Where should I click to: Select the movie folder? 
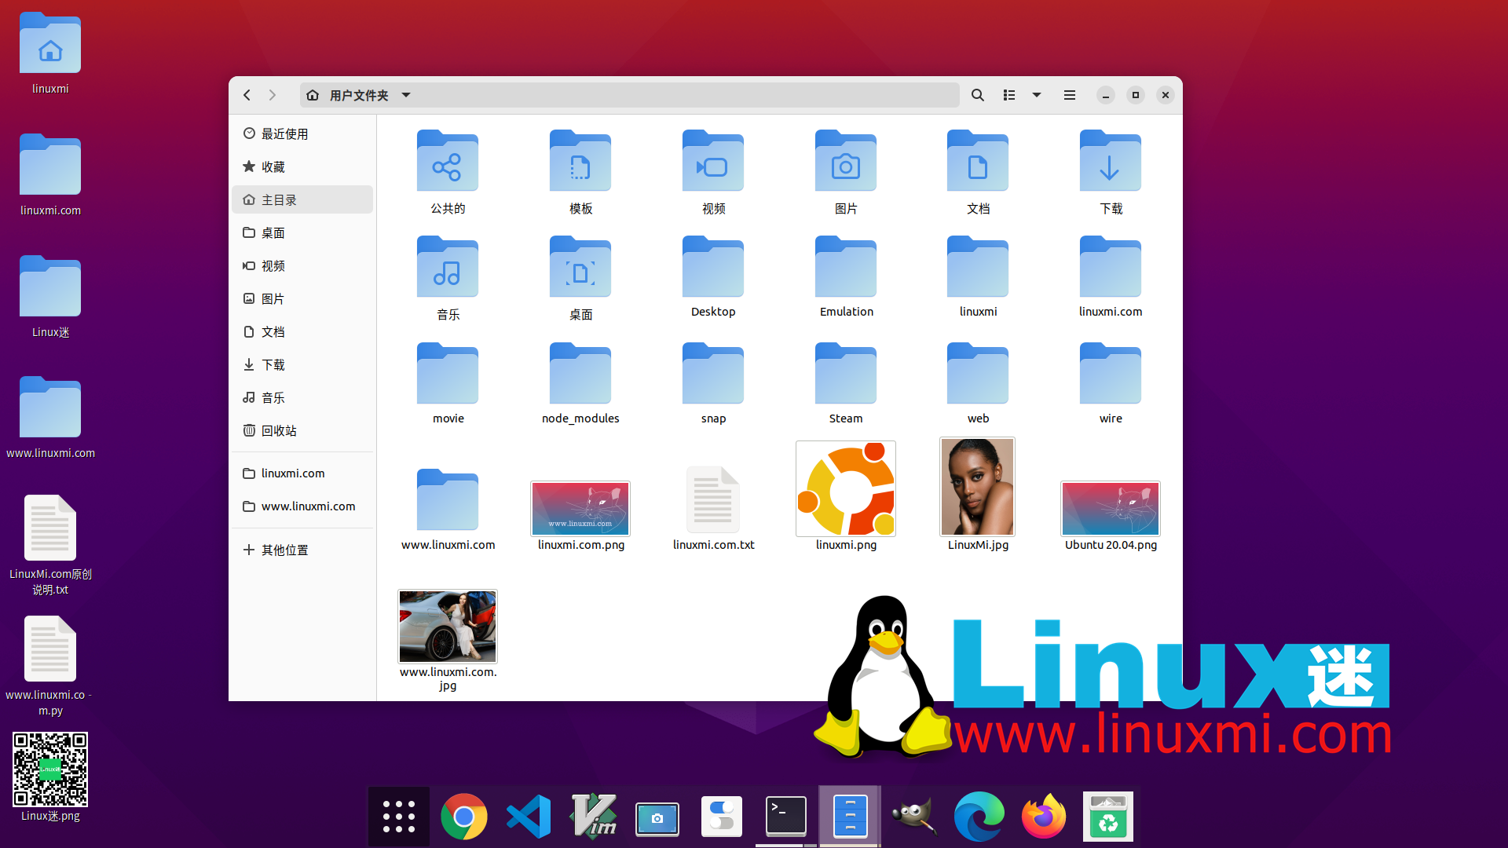click(x=448, y=374)
